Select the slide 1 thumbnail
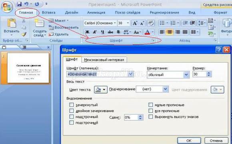Image resolution: width=232 pixels, height=144 pixels. pyautogui.click(x=28, y=68)
